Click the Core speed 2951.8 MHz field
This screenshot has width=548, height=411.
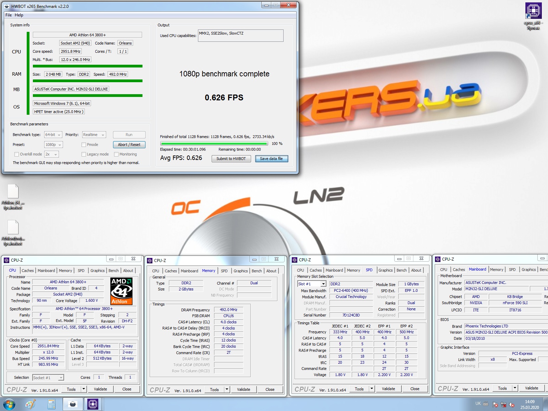click(x=70, y=51)
